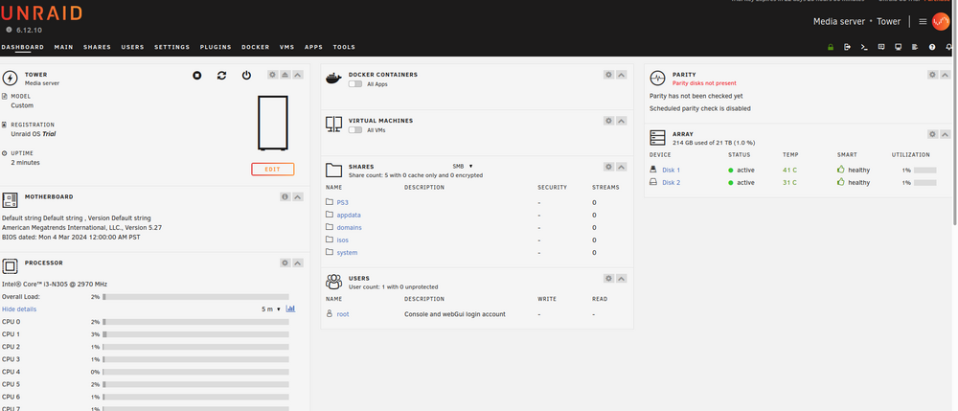Viewport: 958px width, 411px height.
Task: Click the help question-mark icon
Action: 932,47
